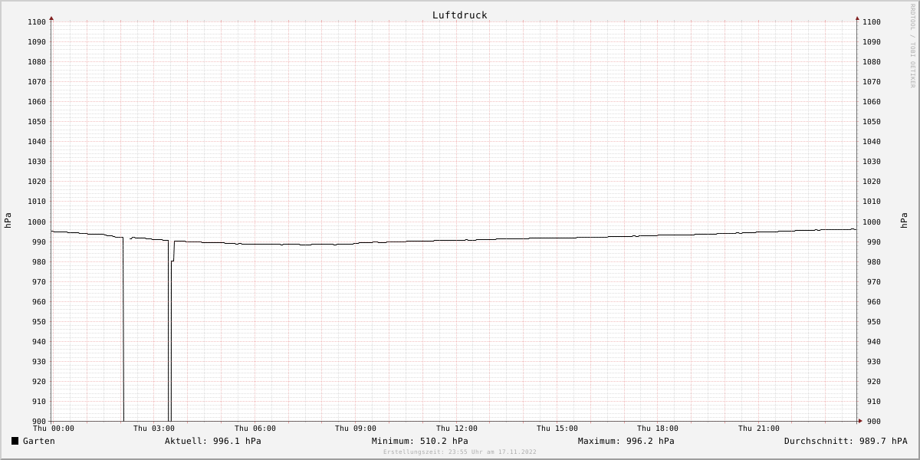This screenshot has height=460, width=920.
Task: Click the "920" label on the left axis
Action: (39, 382)
